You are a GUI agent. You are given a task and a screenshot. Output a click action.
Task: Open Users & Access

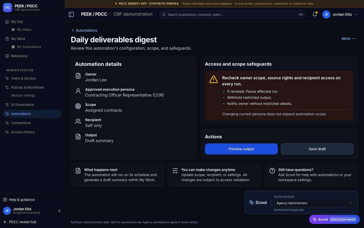tap(32, 78)
